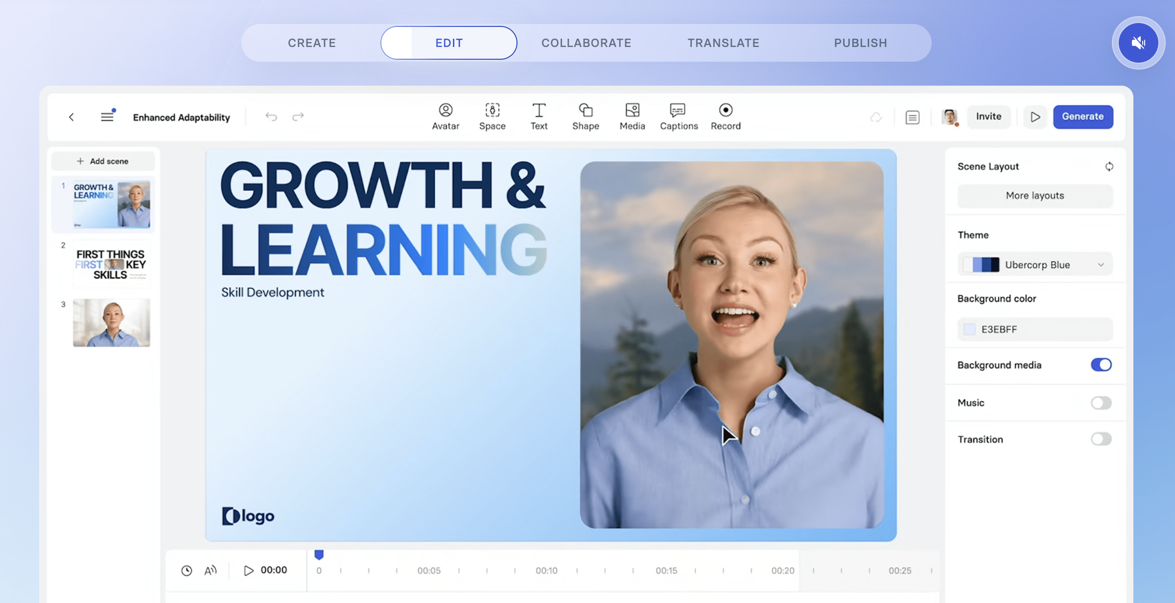Image resolution: width=1175 pixels, height=603 pixels.
Task: Open the hamburger menu beside project title
Action: (x=107, y=116)
